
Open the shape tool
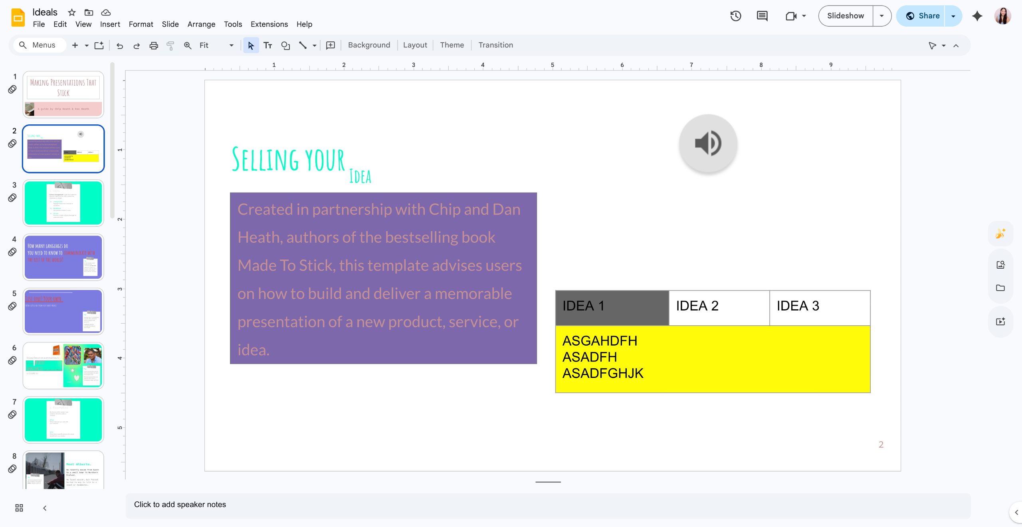coord(285,45)
